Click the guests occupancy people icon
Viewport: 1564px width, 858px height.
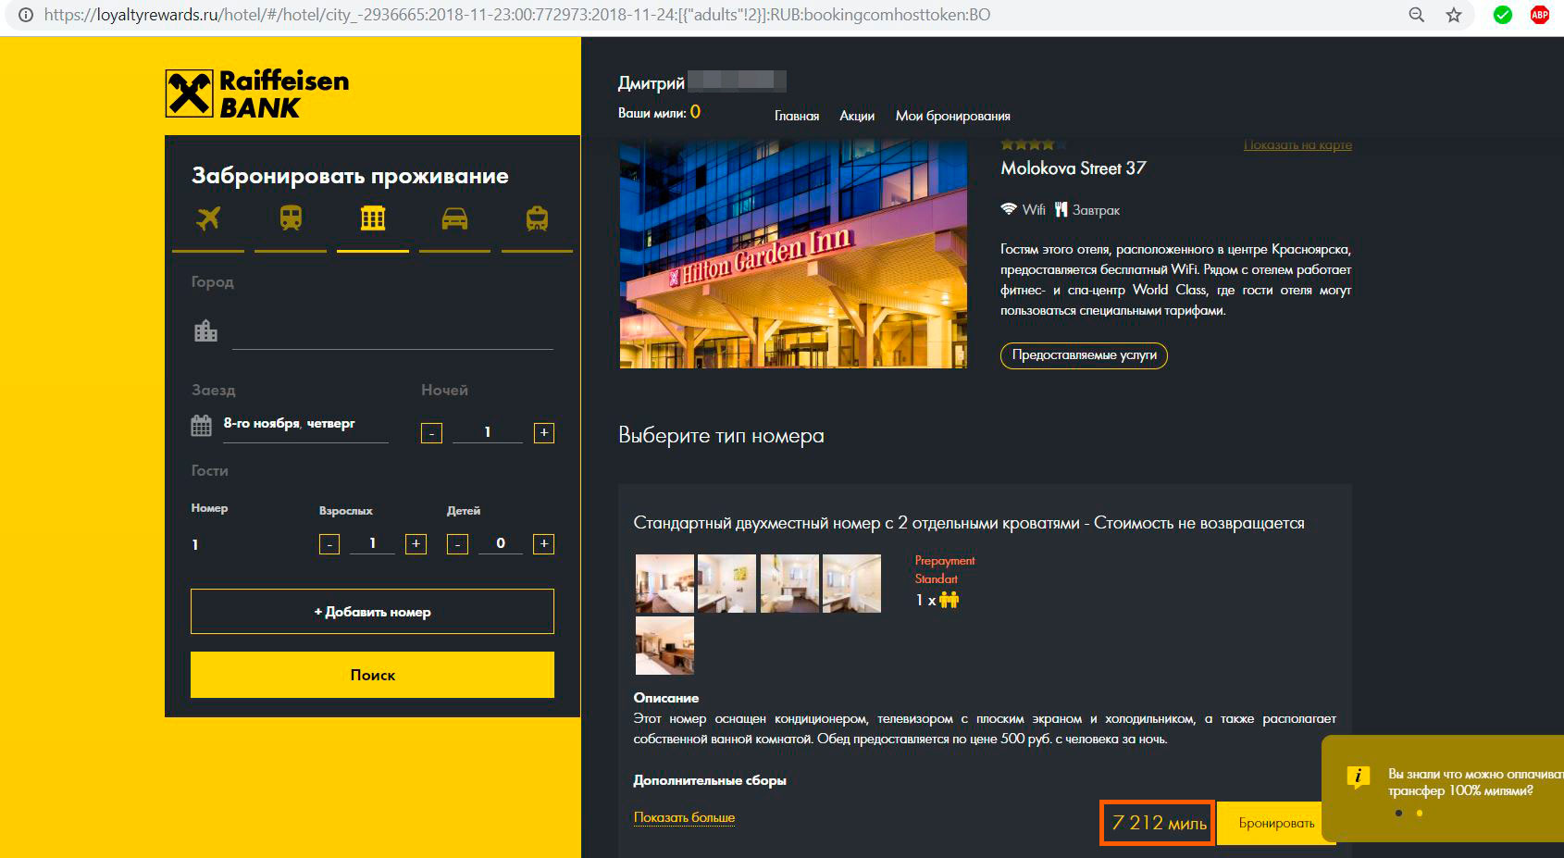pyautogui.click(x=949, y=600)
